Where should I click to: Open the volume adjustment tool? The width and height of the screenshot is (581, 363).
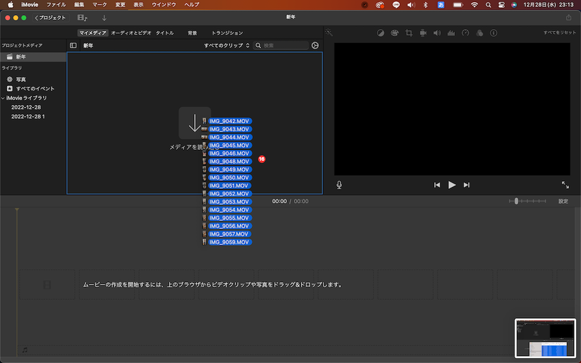(437, 33)
